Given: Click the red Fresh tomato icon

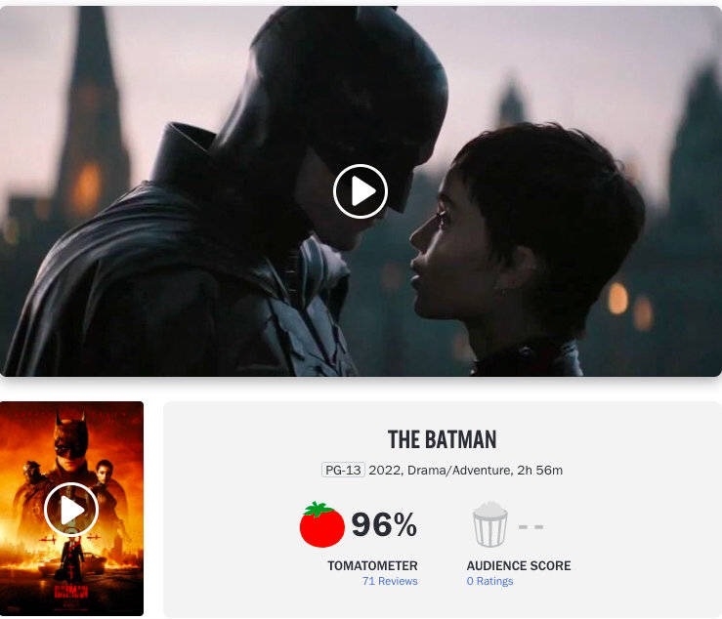Looking at the screenshot, I should click(321, 524).
